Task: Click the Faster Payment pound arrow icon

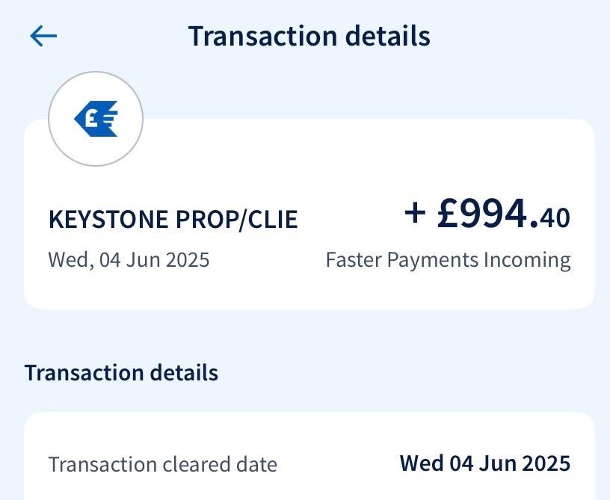Action: [96, 119]
